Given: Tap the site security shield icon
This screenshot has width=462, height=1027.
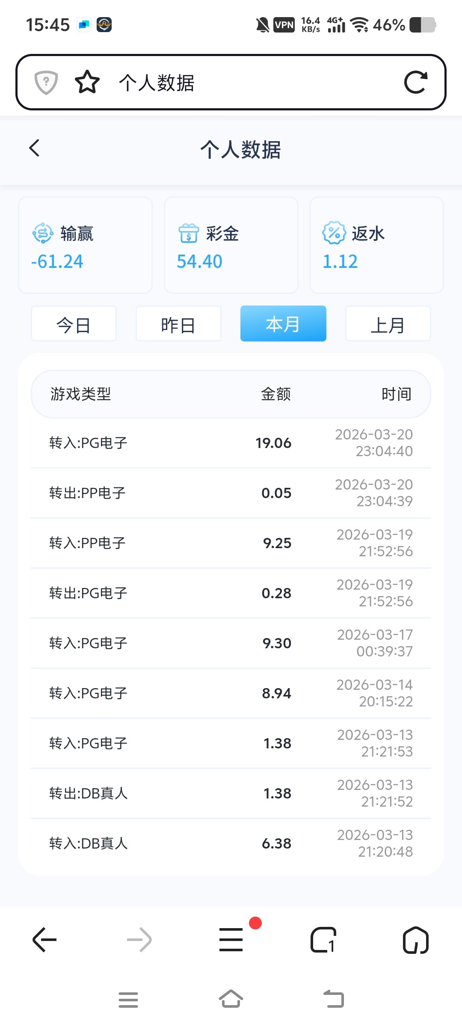Looking at the screenshot, I should pos(46,82).
